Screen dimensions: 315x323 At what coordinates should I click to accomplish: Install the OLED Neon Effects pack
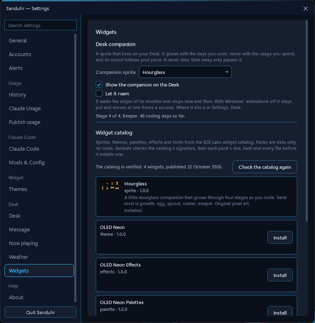280,275
